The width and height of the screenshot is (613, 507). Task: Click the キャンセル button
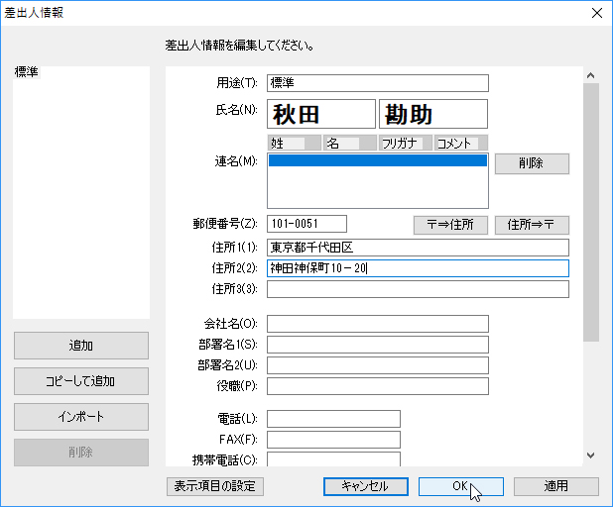[x=364, y=486]
